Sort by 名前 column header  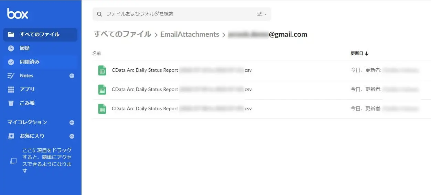tap(97, 54)
